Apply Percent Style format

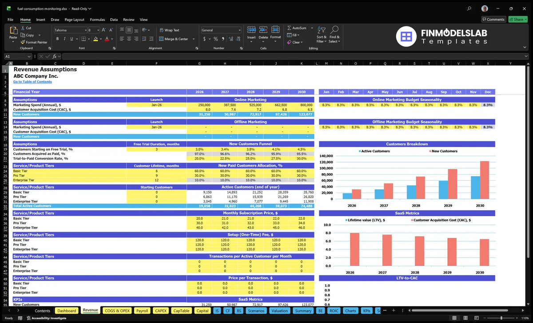coord(216,39)
